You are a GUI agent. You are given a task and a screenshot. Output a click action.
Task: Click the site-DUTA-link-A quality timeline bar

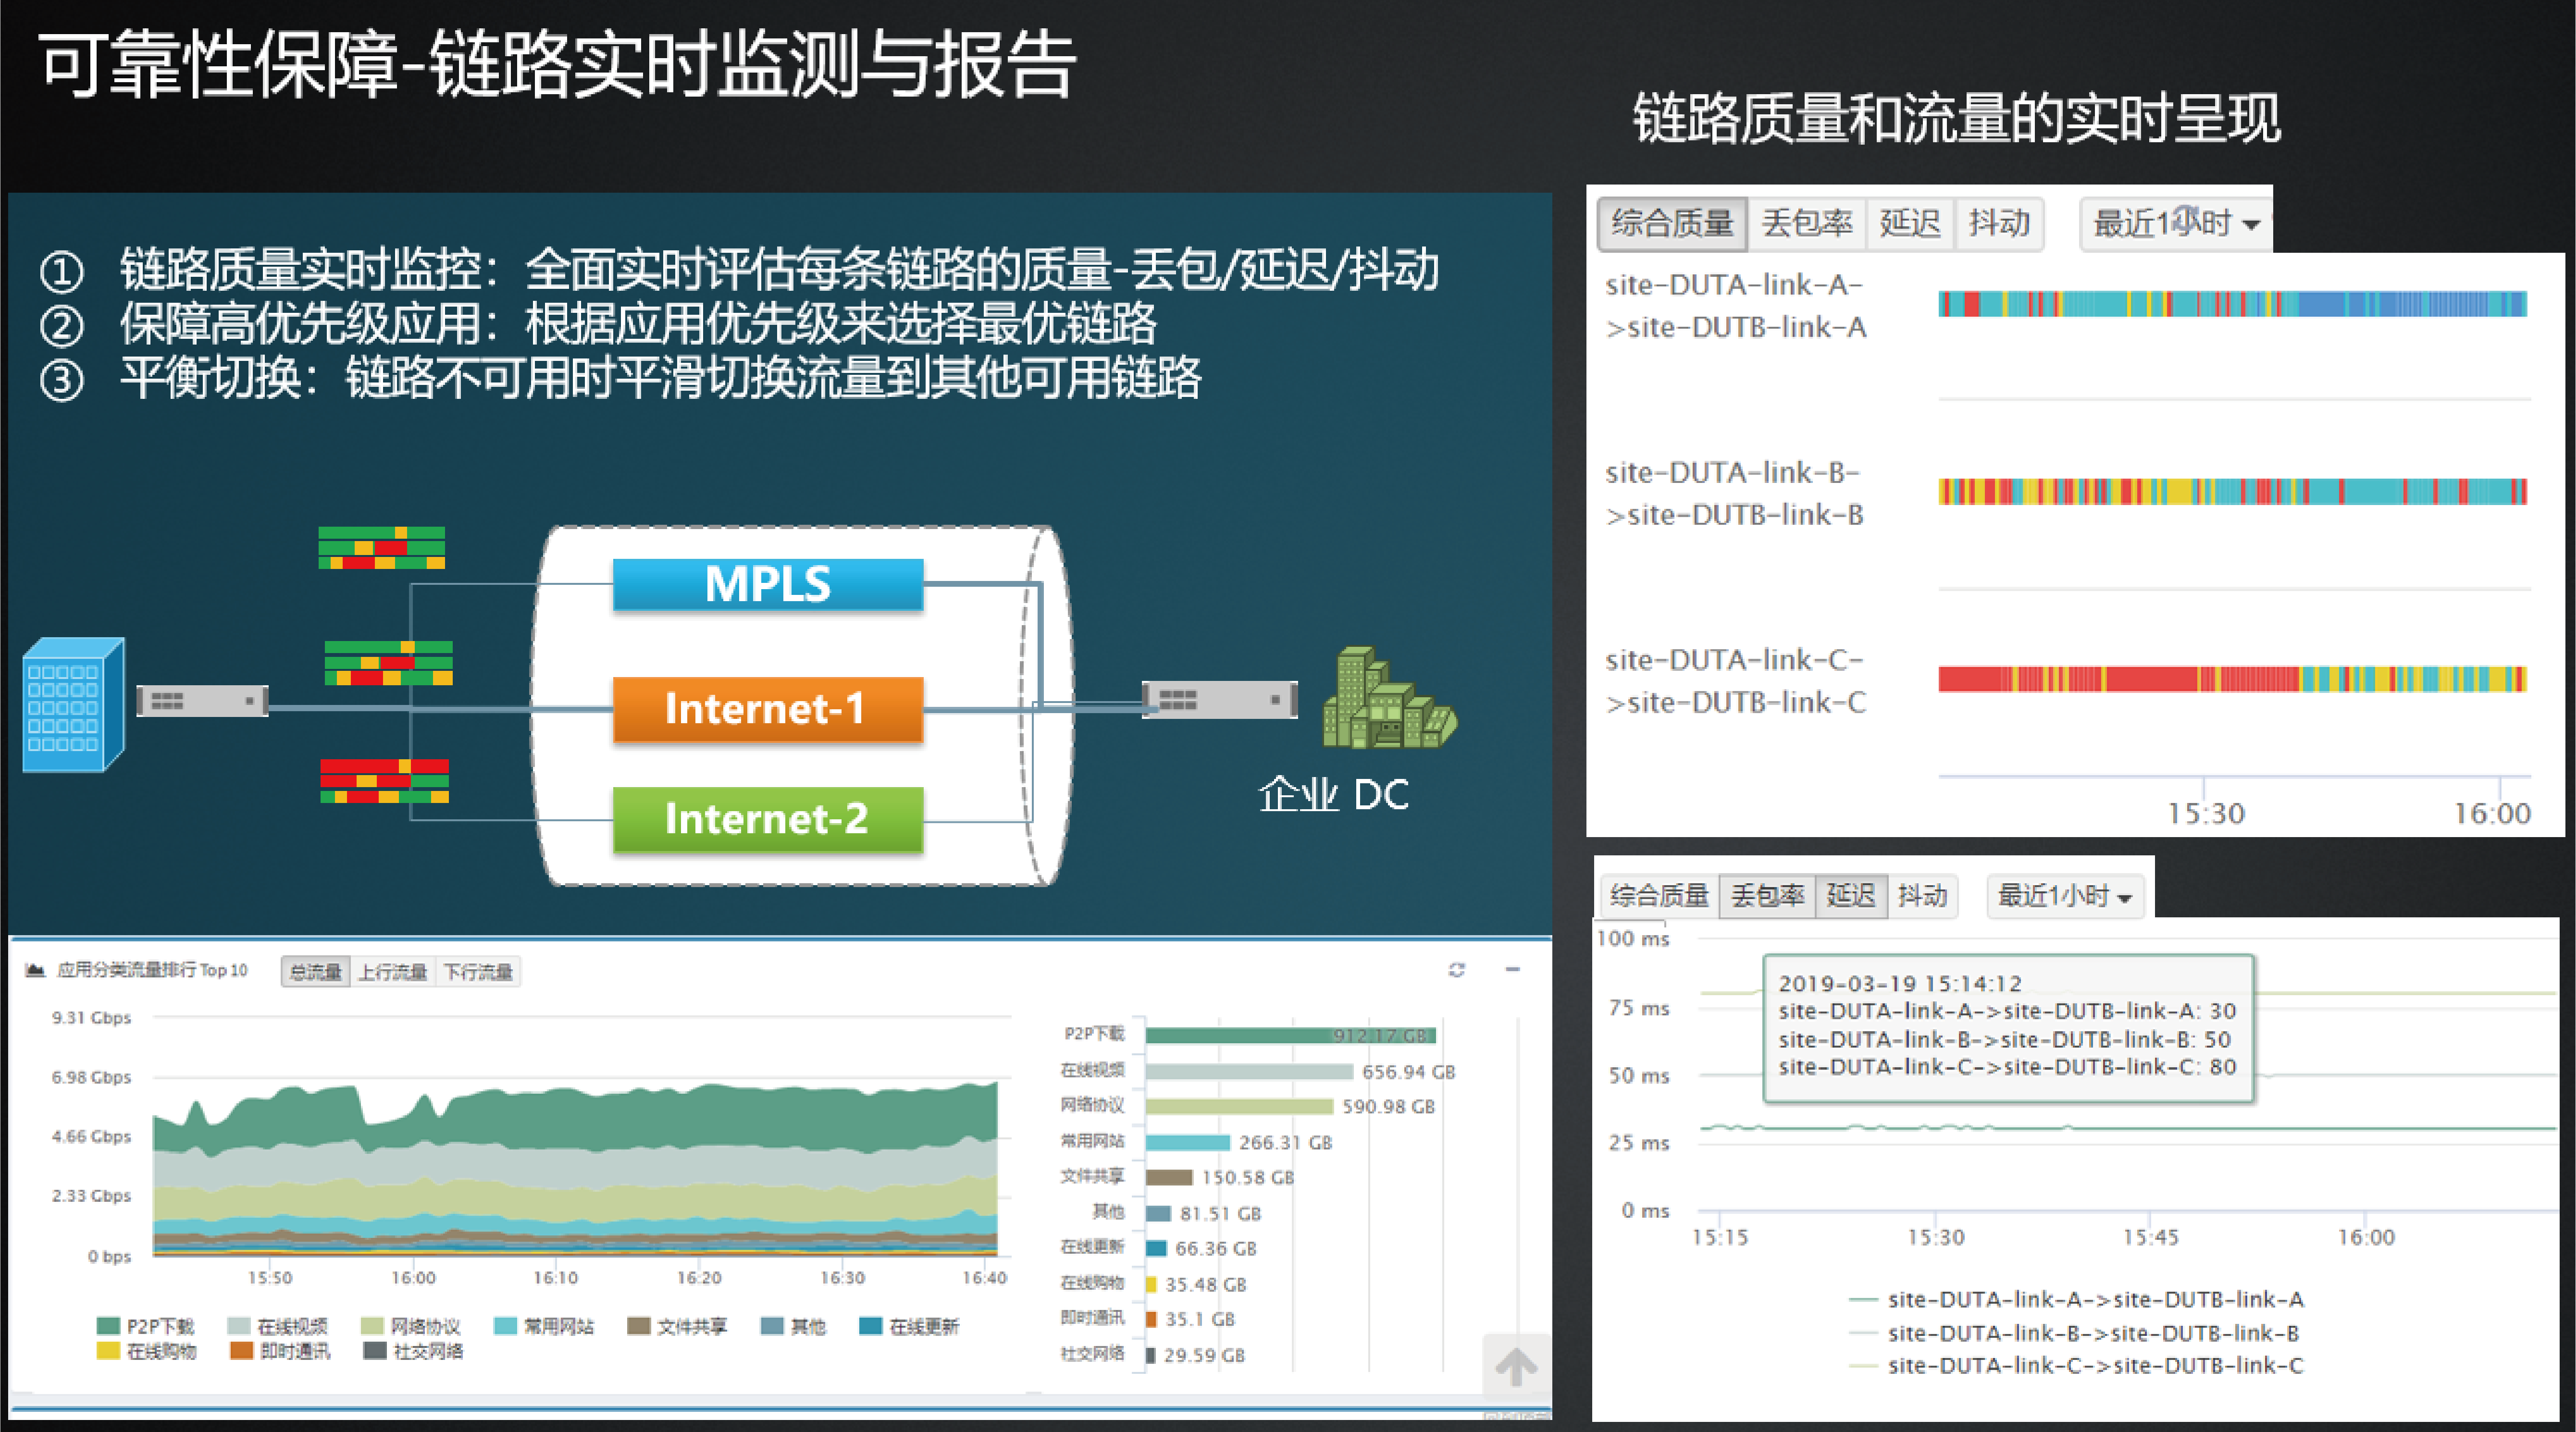[2232, 304]
